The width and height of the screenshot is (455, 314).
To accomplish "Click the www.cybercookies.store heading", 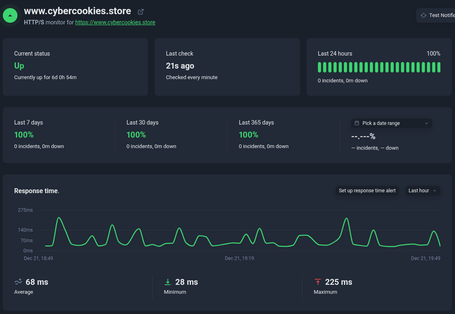I will (x=77, y=11).
